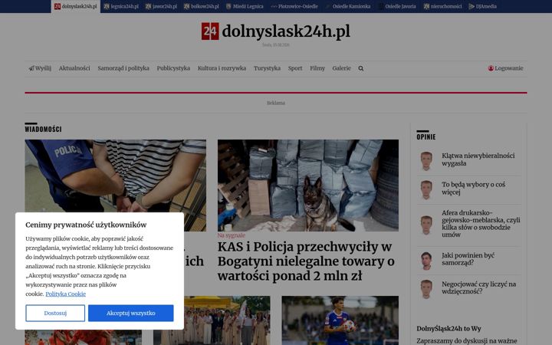Open the search magnifier icon in navigation
Screen dimensions: 552x345
[x=361, y=68]
